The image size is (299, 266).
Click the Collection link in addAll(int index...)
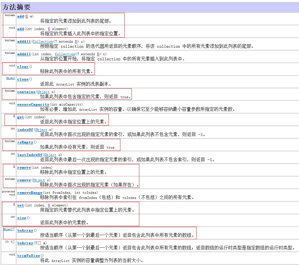tap(65, 54)
